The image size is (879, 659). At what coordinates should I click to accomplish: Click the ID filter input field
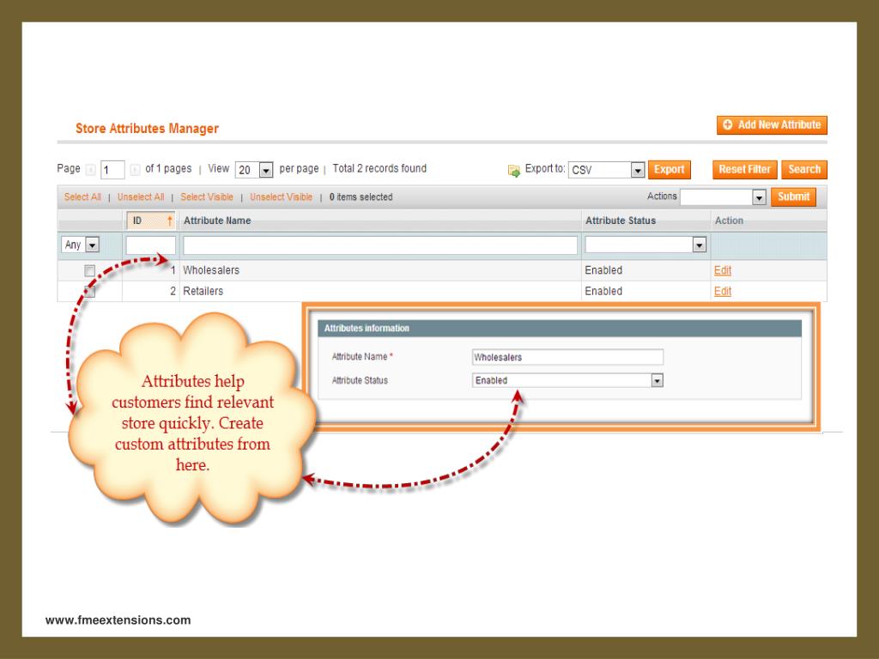pos(151,245)
